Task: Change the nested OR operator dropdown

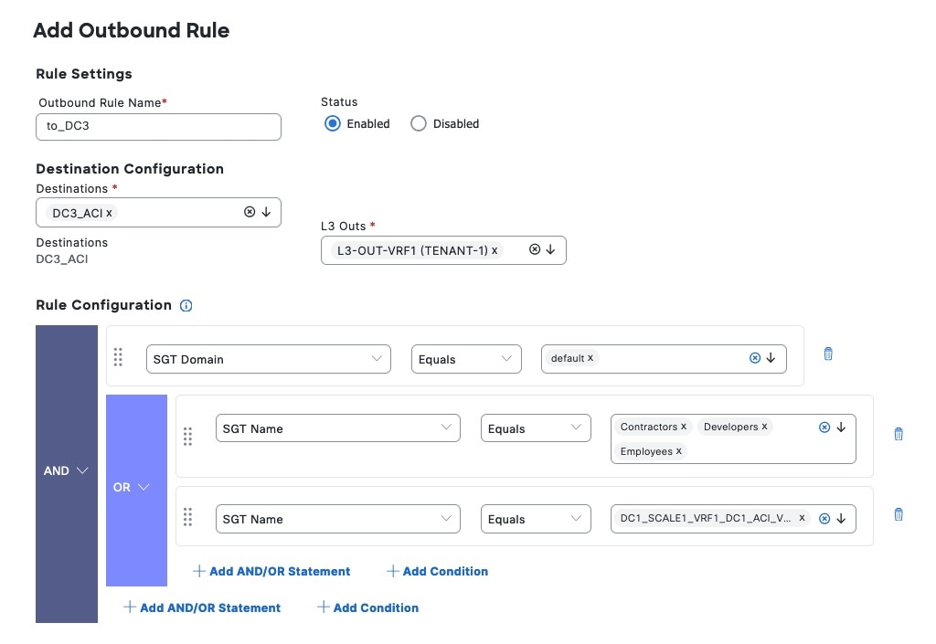Action: pyautogui.click(x=133, y=487)
